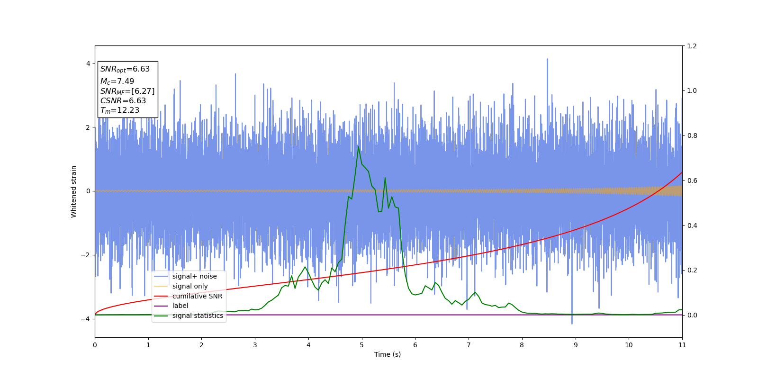Click the tallest blue noise spike near 8.5 seconds

pos(547,60)
